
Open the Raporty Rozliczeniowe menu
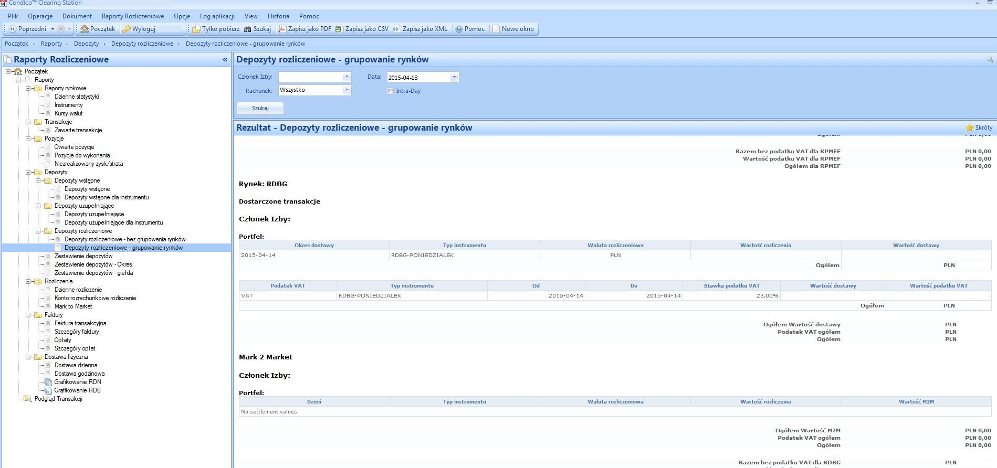(133, 16)
